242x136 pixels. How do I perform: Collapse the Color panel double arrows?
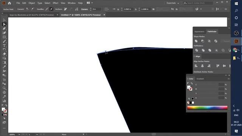(226, 75)
